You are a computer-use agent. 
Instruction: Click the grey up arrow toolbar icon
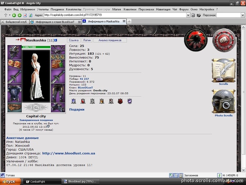click(6, 15)
